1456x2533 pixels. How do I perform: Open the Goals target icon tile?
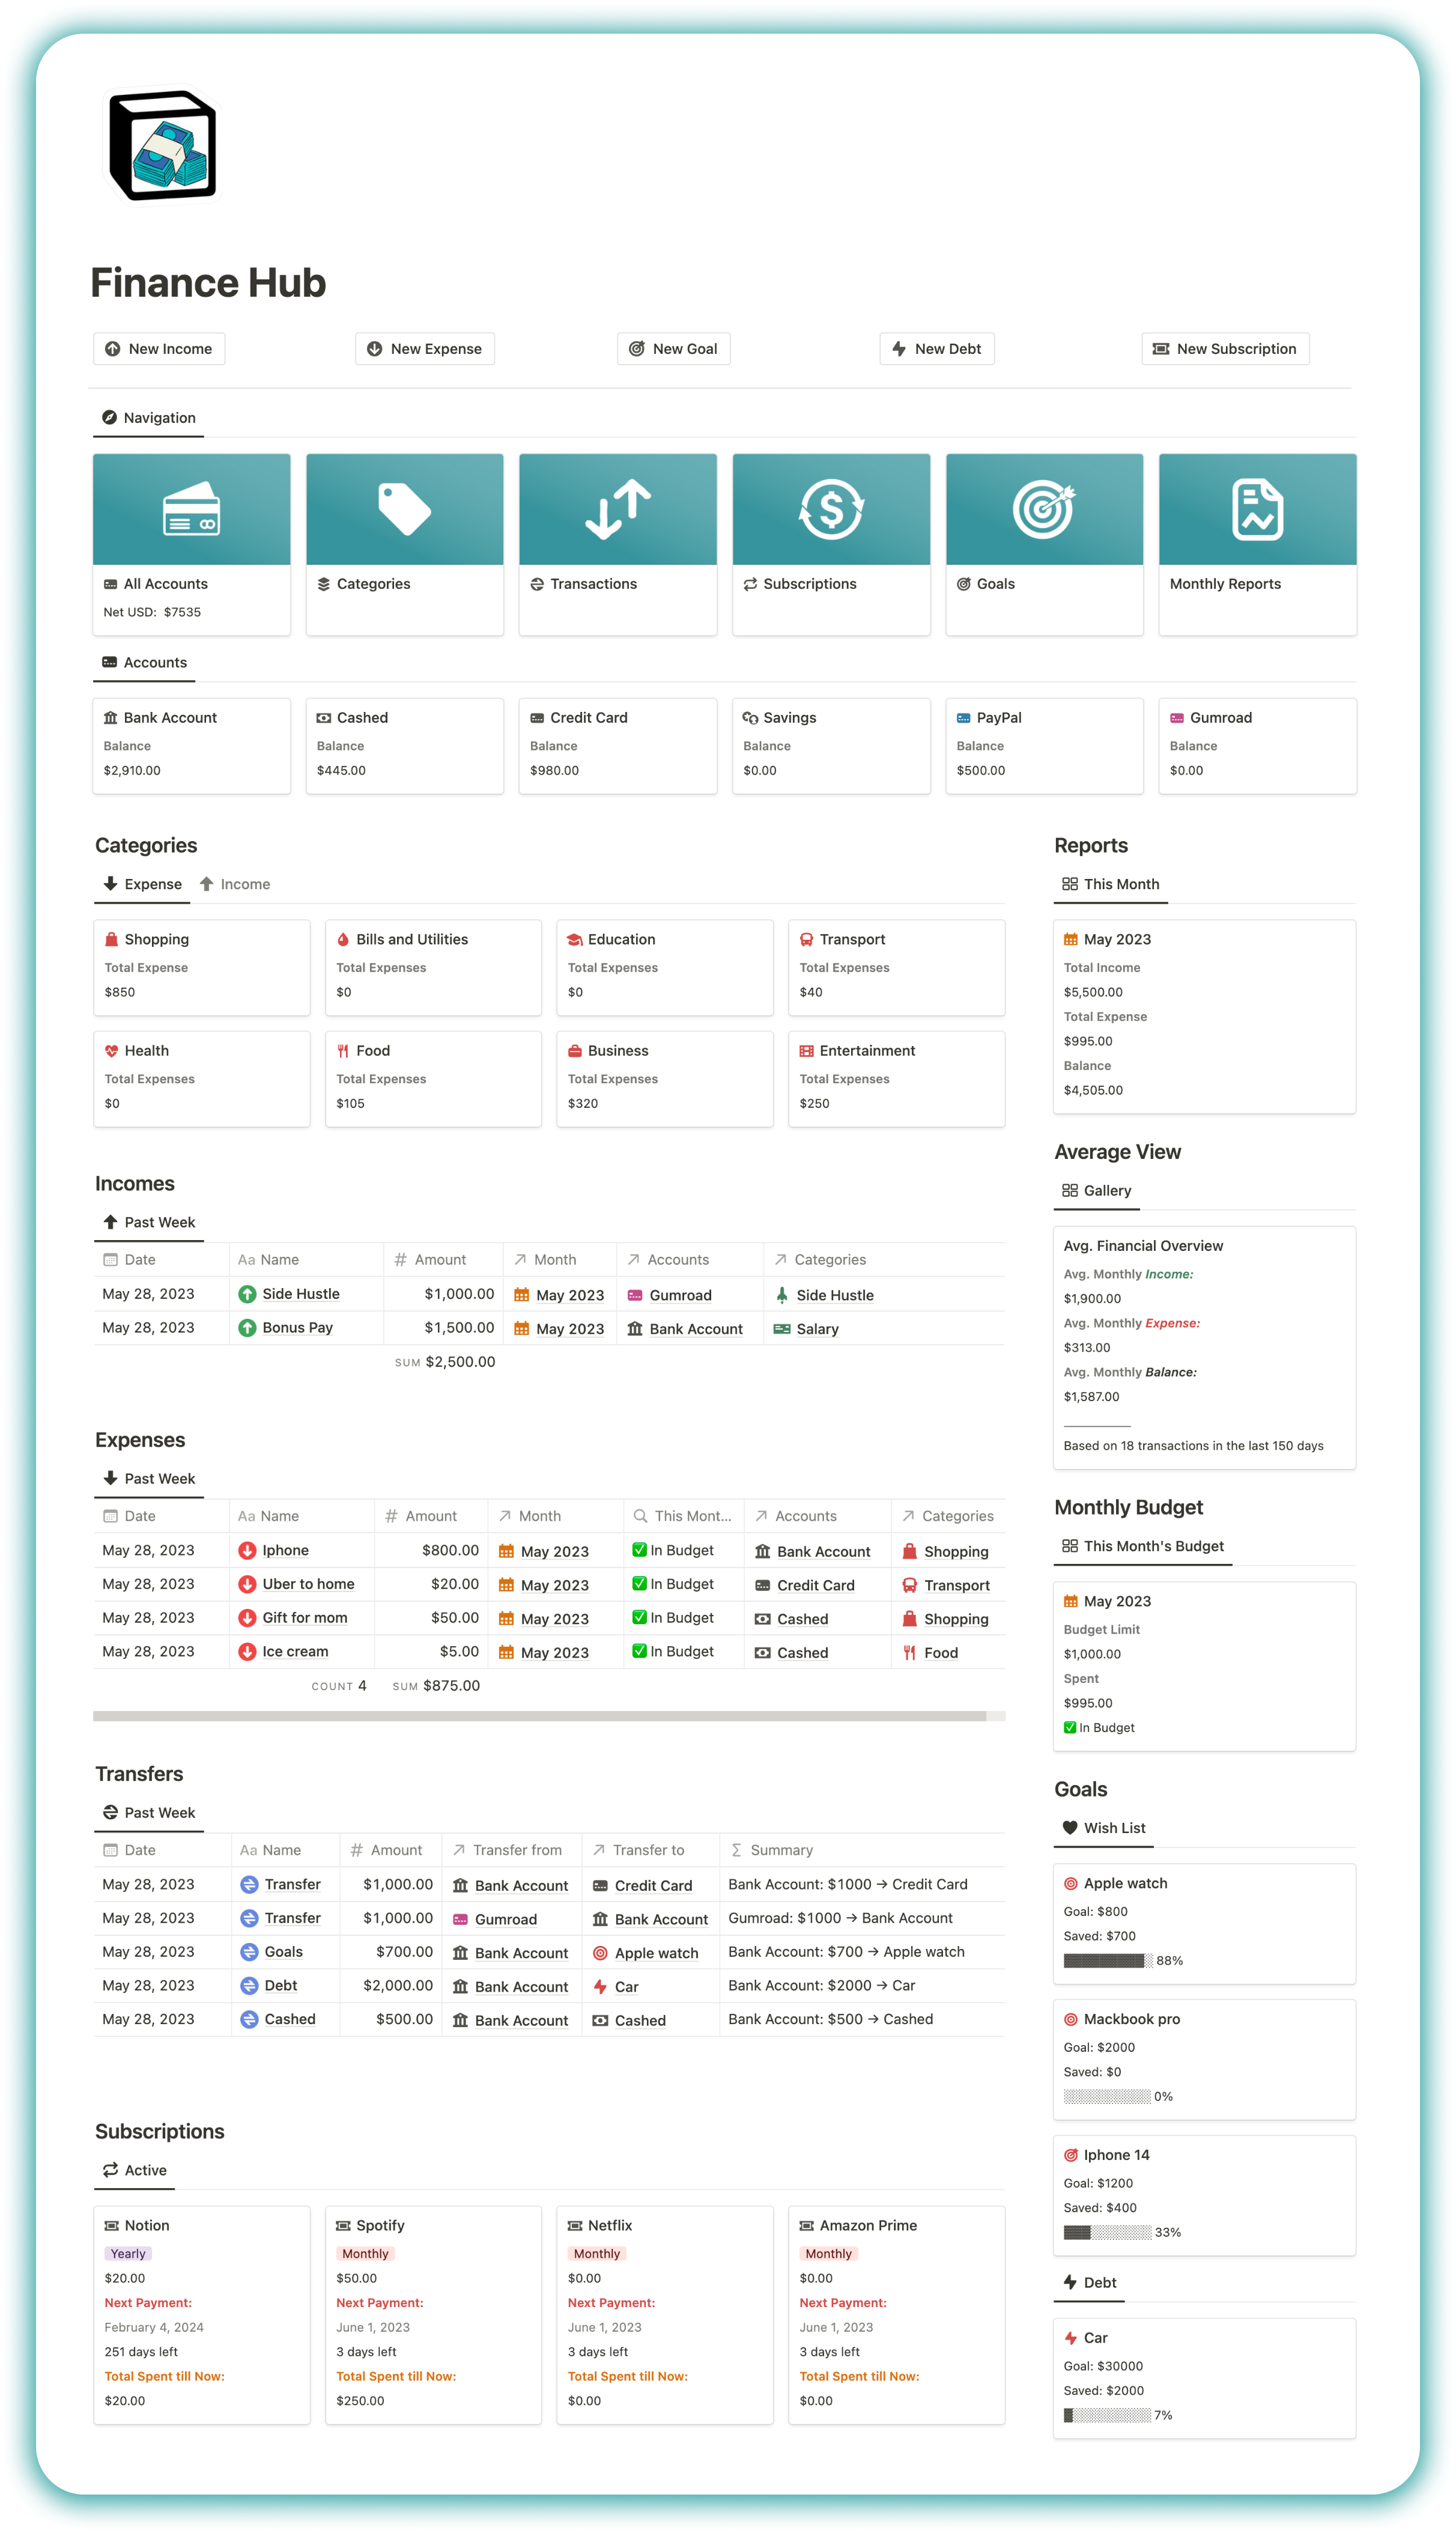tap(1043, 510)
